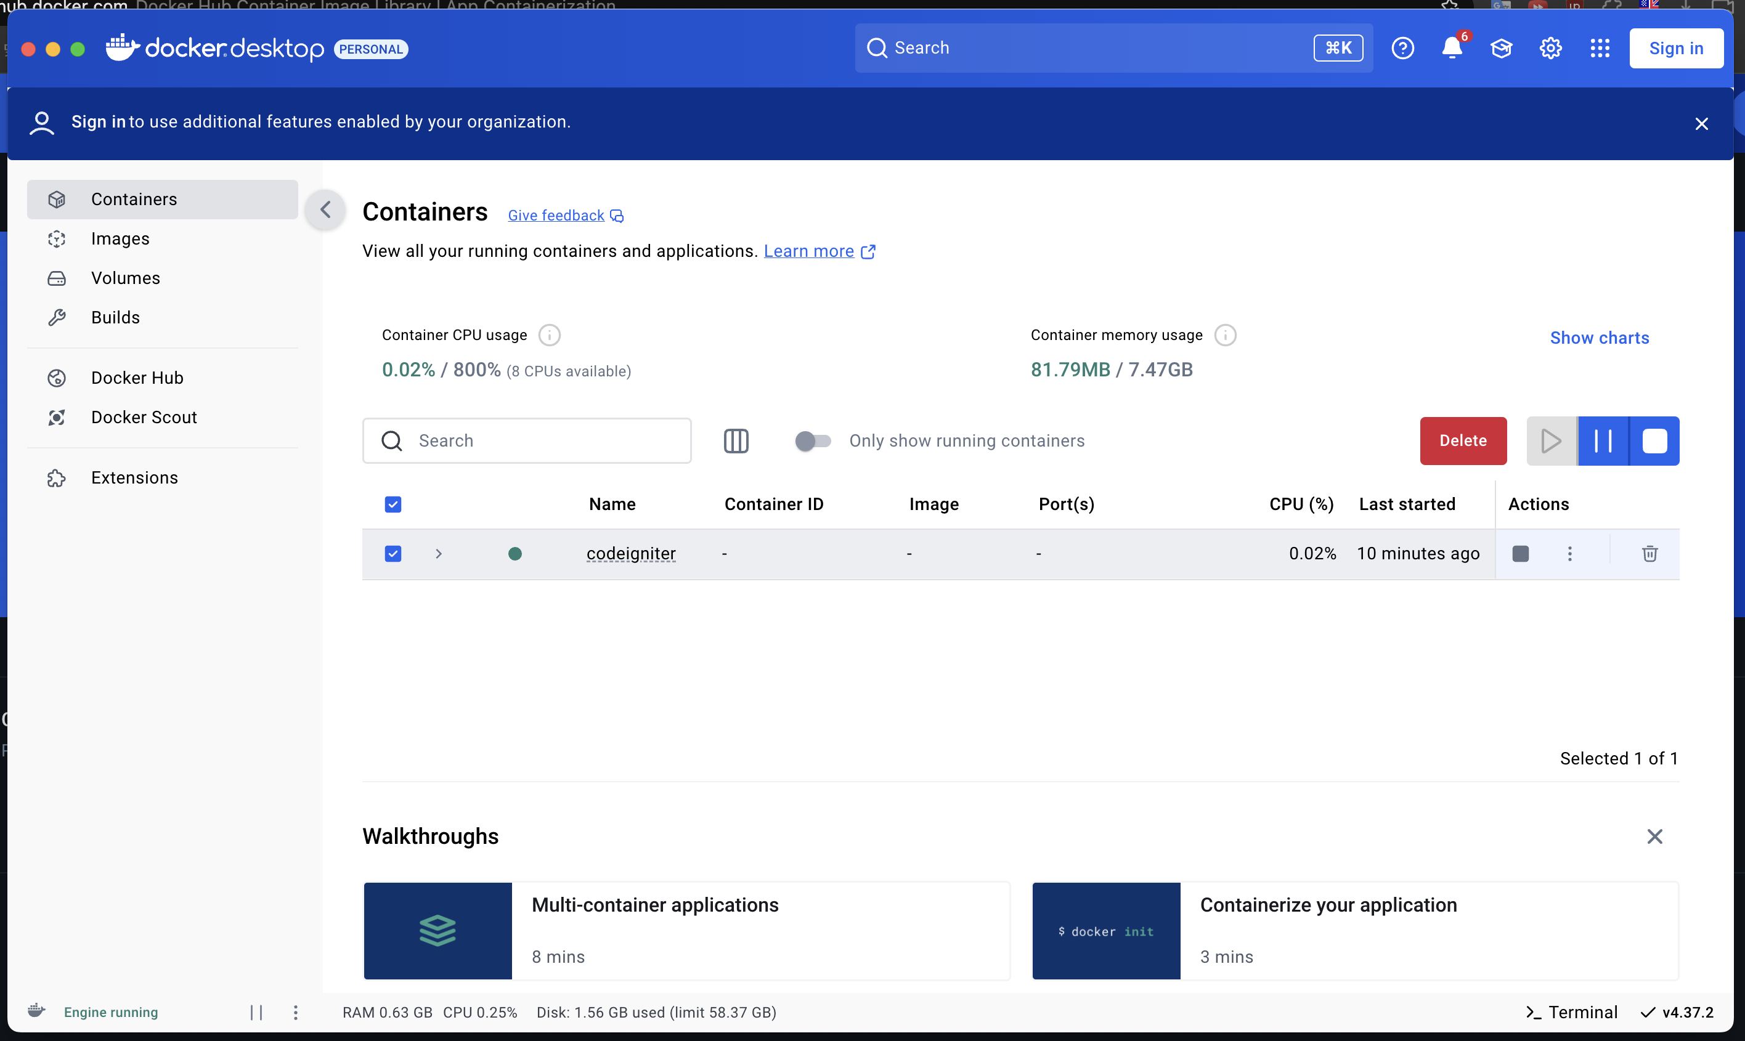Click the feedback icon next to Give feedback

pos(616,216)
